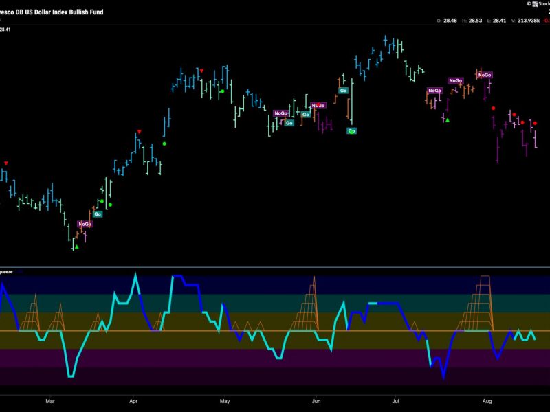Click the teal Go flag in late March

tap(98, 214)
